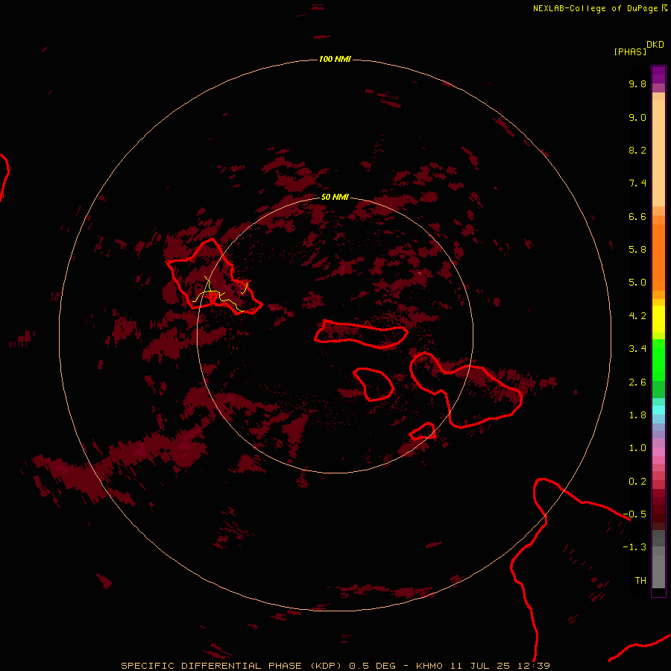Click the -1.3 legend value

coord(634,547)
